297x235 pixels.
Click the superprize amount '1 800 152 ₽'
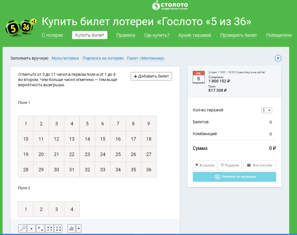(x=219, y=81)
